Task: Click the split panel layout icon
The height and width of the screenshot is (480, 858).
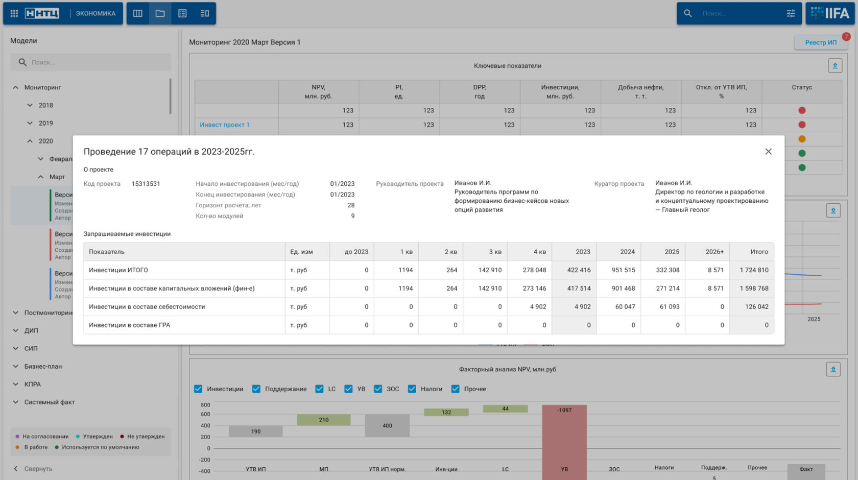Action: point(205,13)
